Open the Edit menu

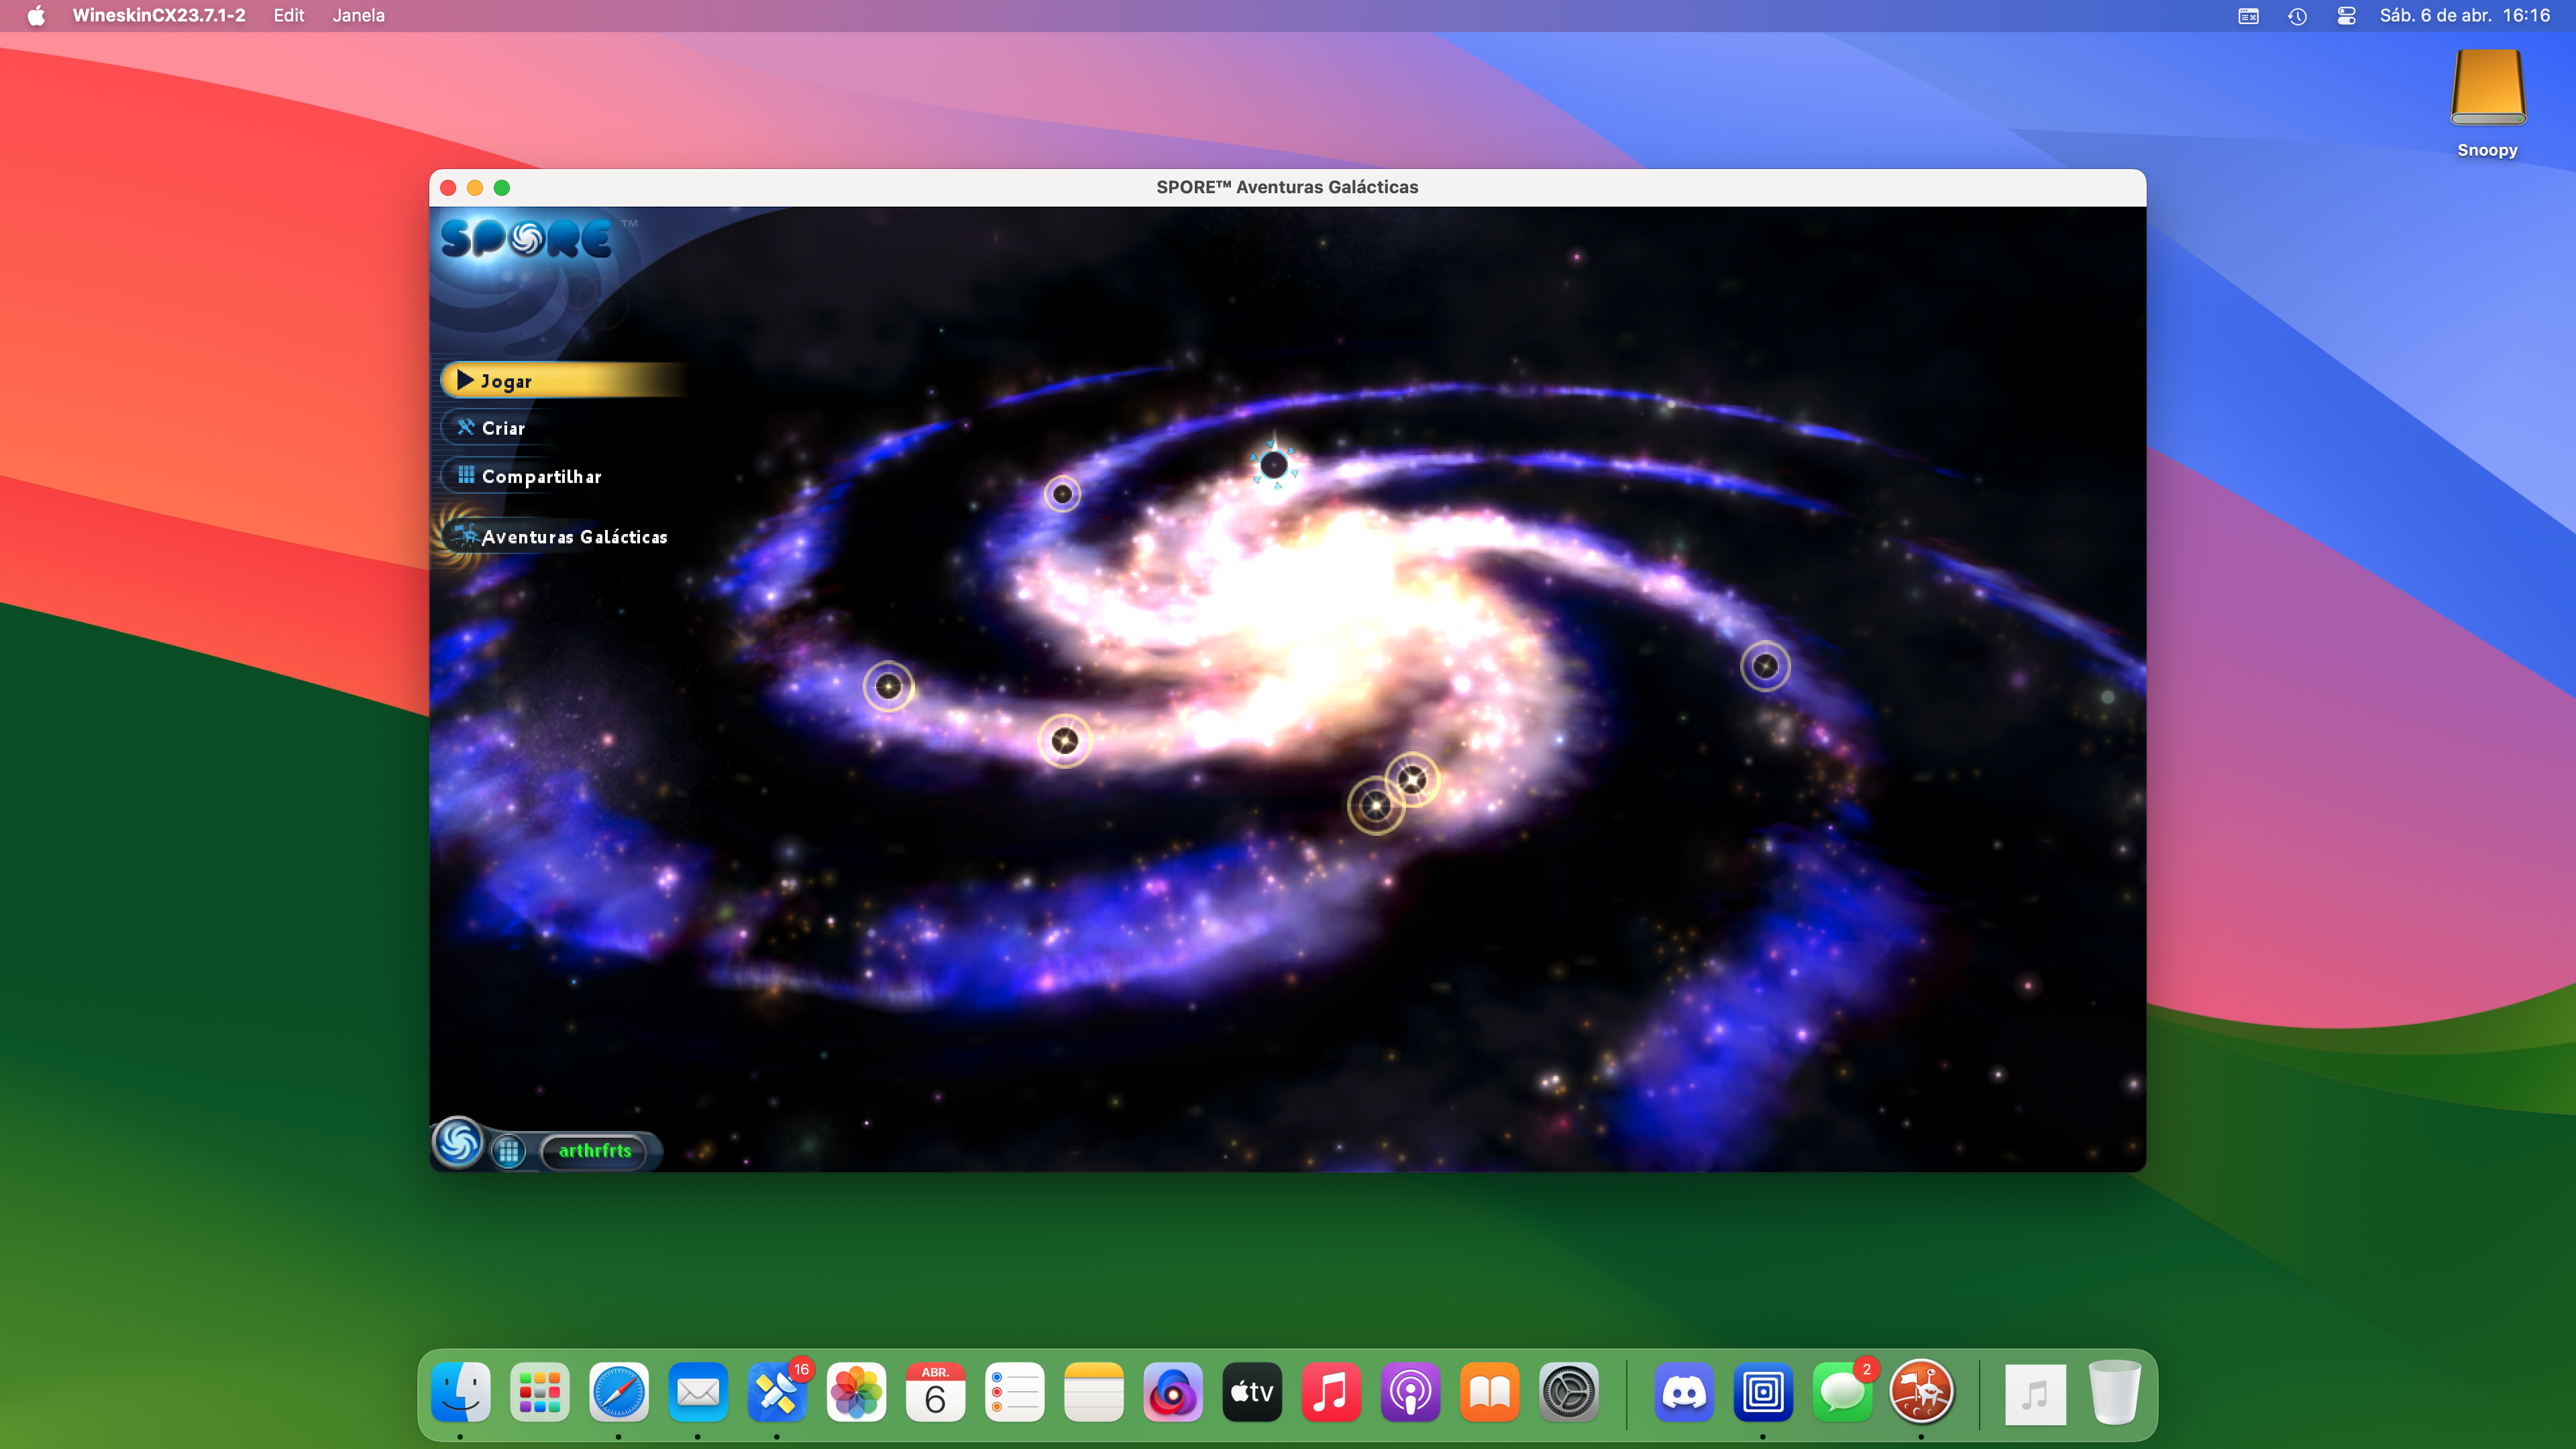tap(288, 15)
